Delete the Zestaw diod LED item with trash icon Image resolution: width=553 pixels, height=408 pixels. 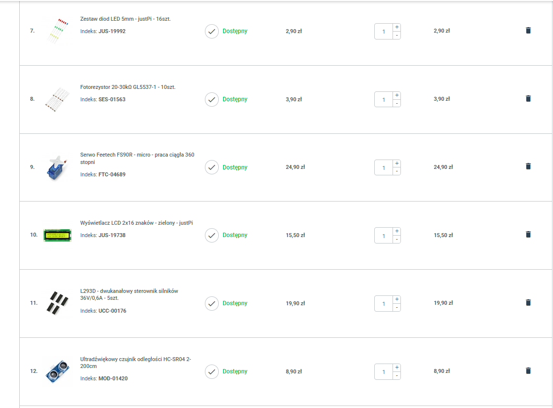[528, 30]
